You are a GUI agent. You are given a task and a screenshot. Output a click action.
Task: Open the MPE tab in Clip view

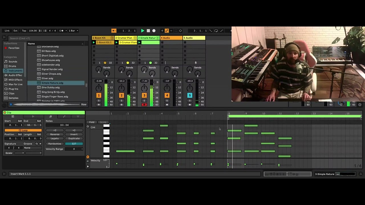[x=78, y=116]
